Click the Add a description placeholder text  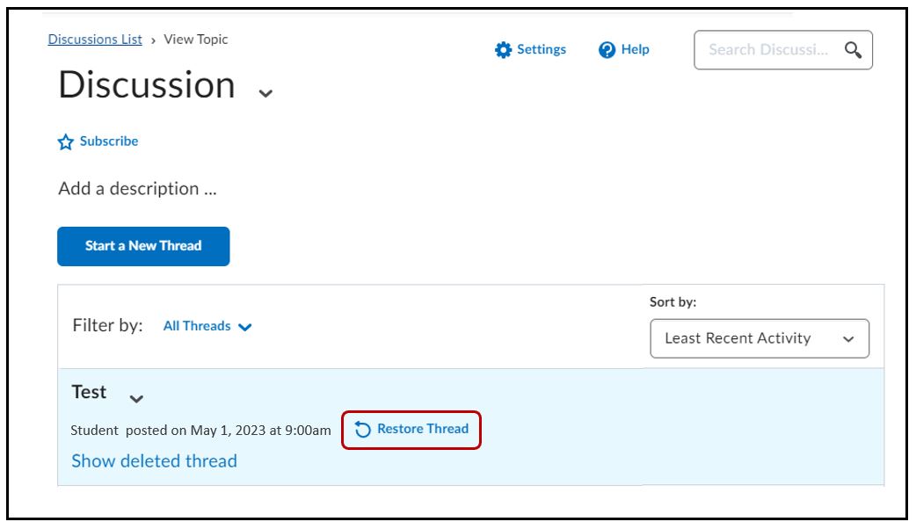[137, 189]
